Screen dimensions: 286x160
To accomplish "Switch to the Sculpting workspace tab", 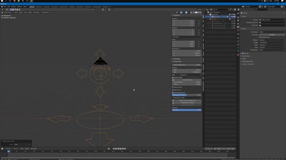I will pos(46,7).
